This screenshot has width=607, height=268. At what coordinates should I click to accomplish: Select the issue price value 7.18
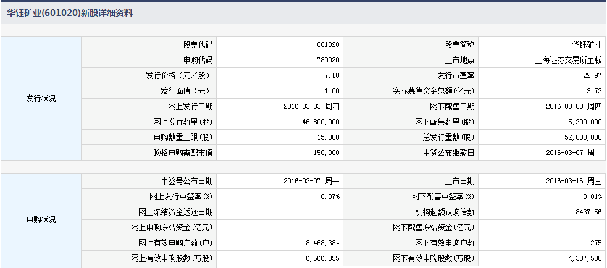point(332,76)
